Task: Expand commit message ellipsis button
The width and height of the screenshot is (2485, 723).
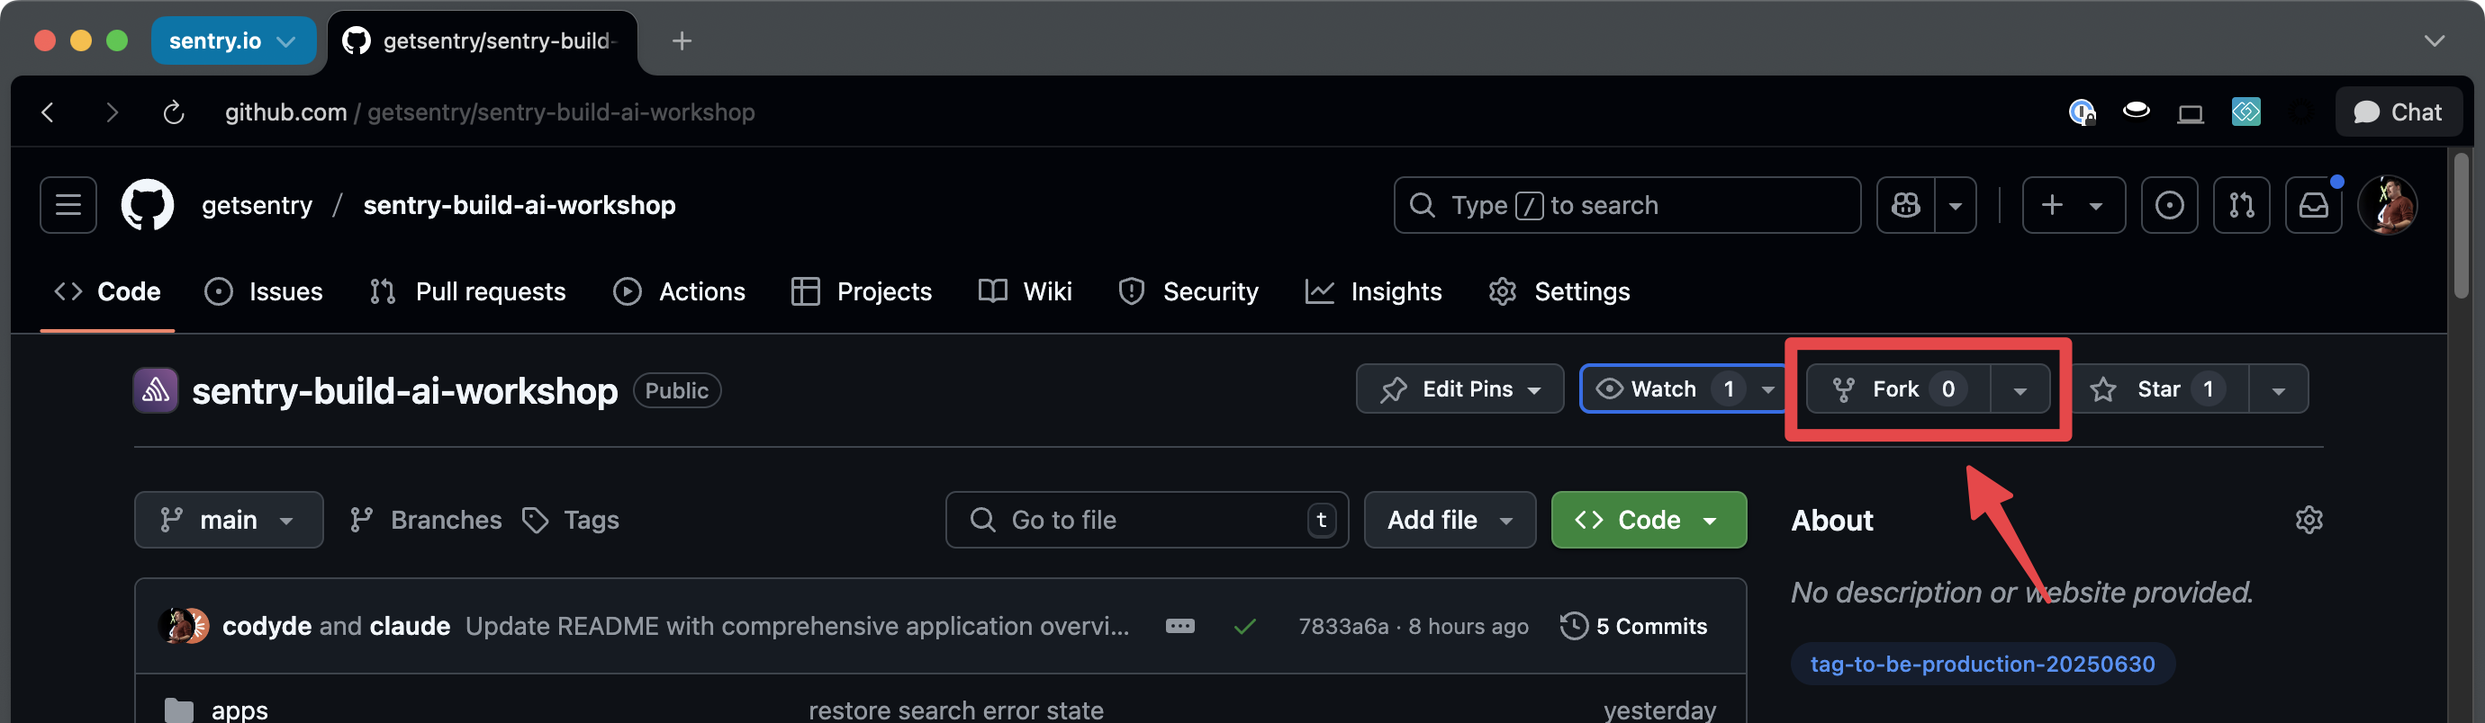Action: pos(1179,627)
